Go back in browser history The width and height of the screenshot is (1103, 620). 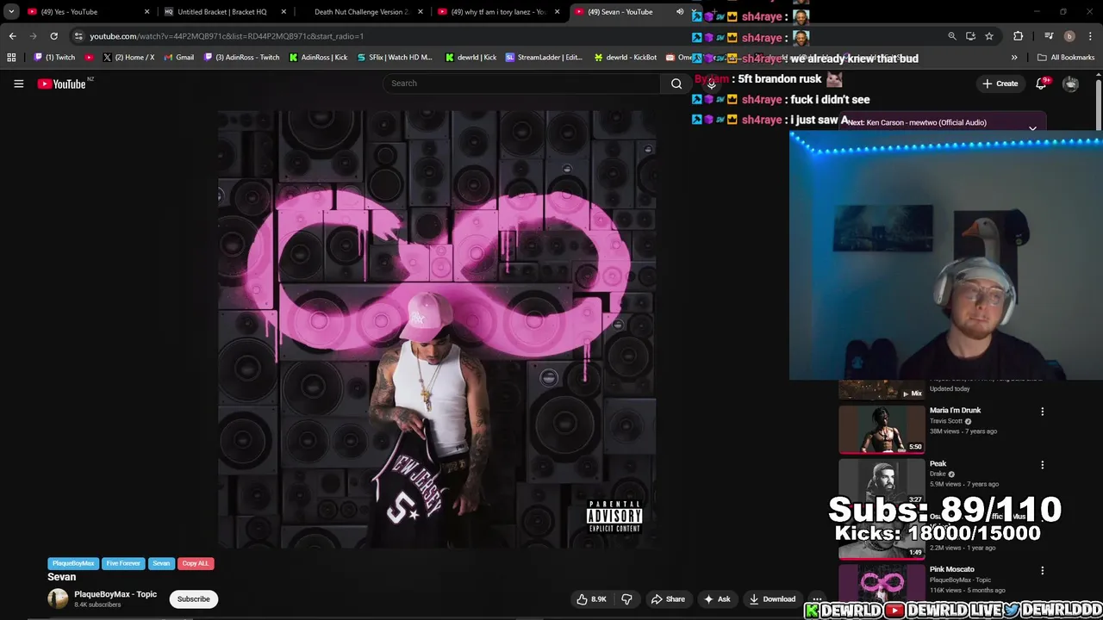pos(12,36)
